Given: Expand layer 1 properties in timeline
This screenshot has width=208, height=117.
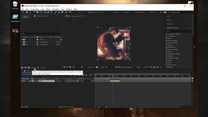Looking at the screenshot, I should 31,81.
